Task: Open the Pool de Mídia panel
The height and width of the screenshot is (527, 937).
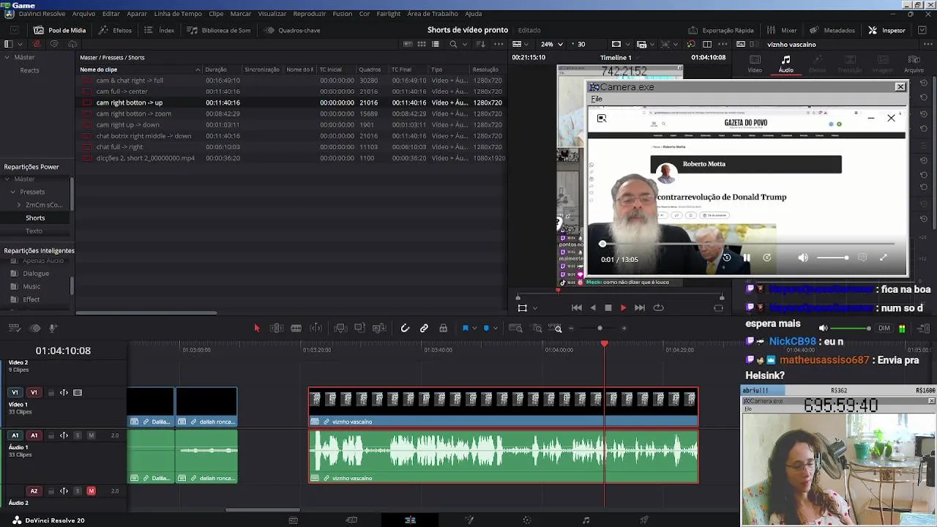Action: [x=60, y=30]
